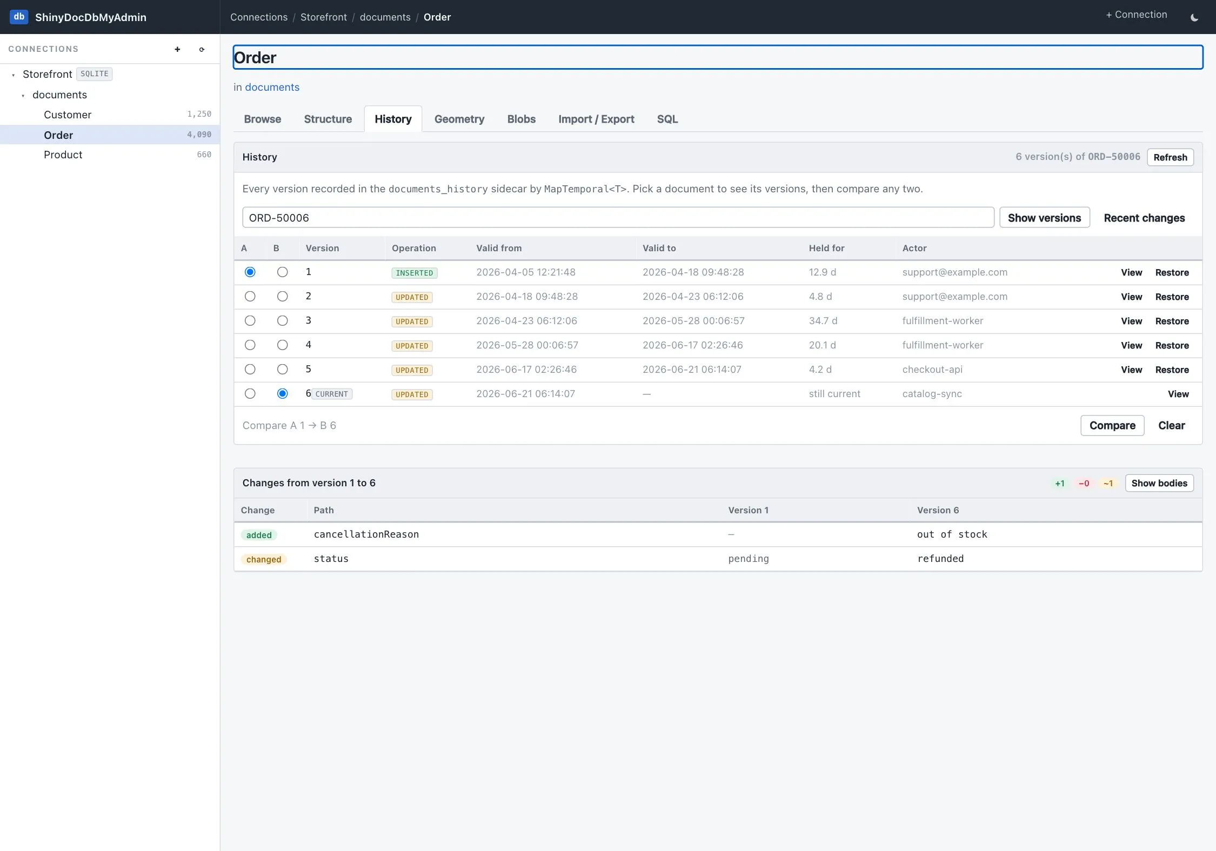Open the SQL tab

[x=667, y=119]
